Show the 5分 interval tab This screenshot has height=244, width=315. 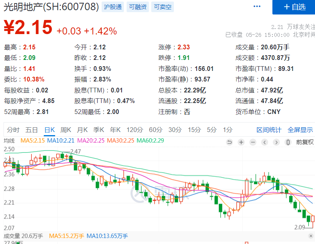[x=212, y=130]
